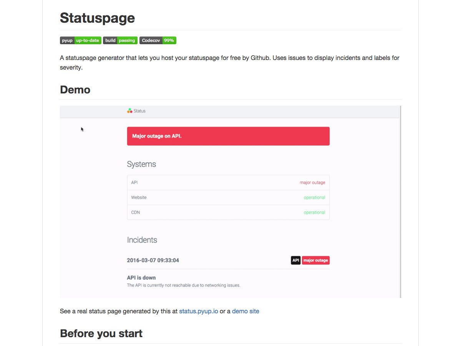This screenshot has width=461, height=346.
Task: Click the 2016-03-07 09:33:04 timestamp
Action: [153, 260]
